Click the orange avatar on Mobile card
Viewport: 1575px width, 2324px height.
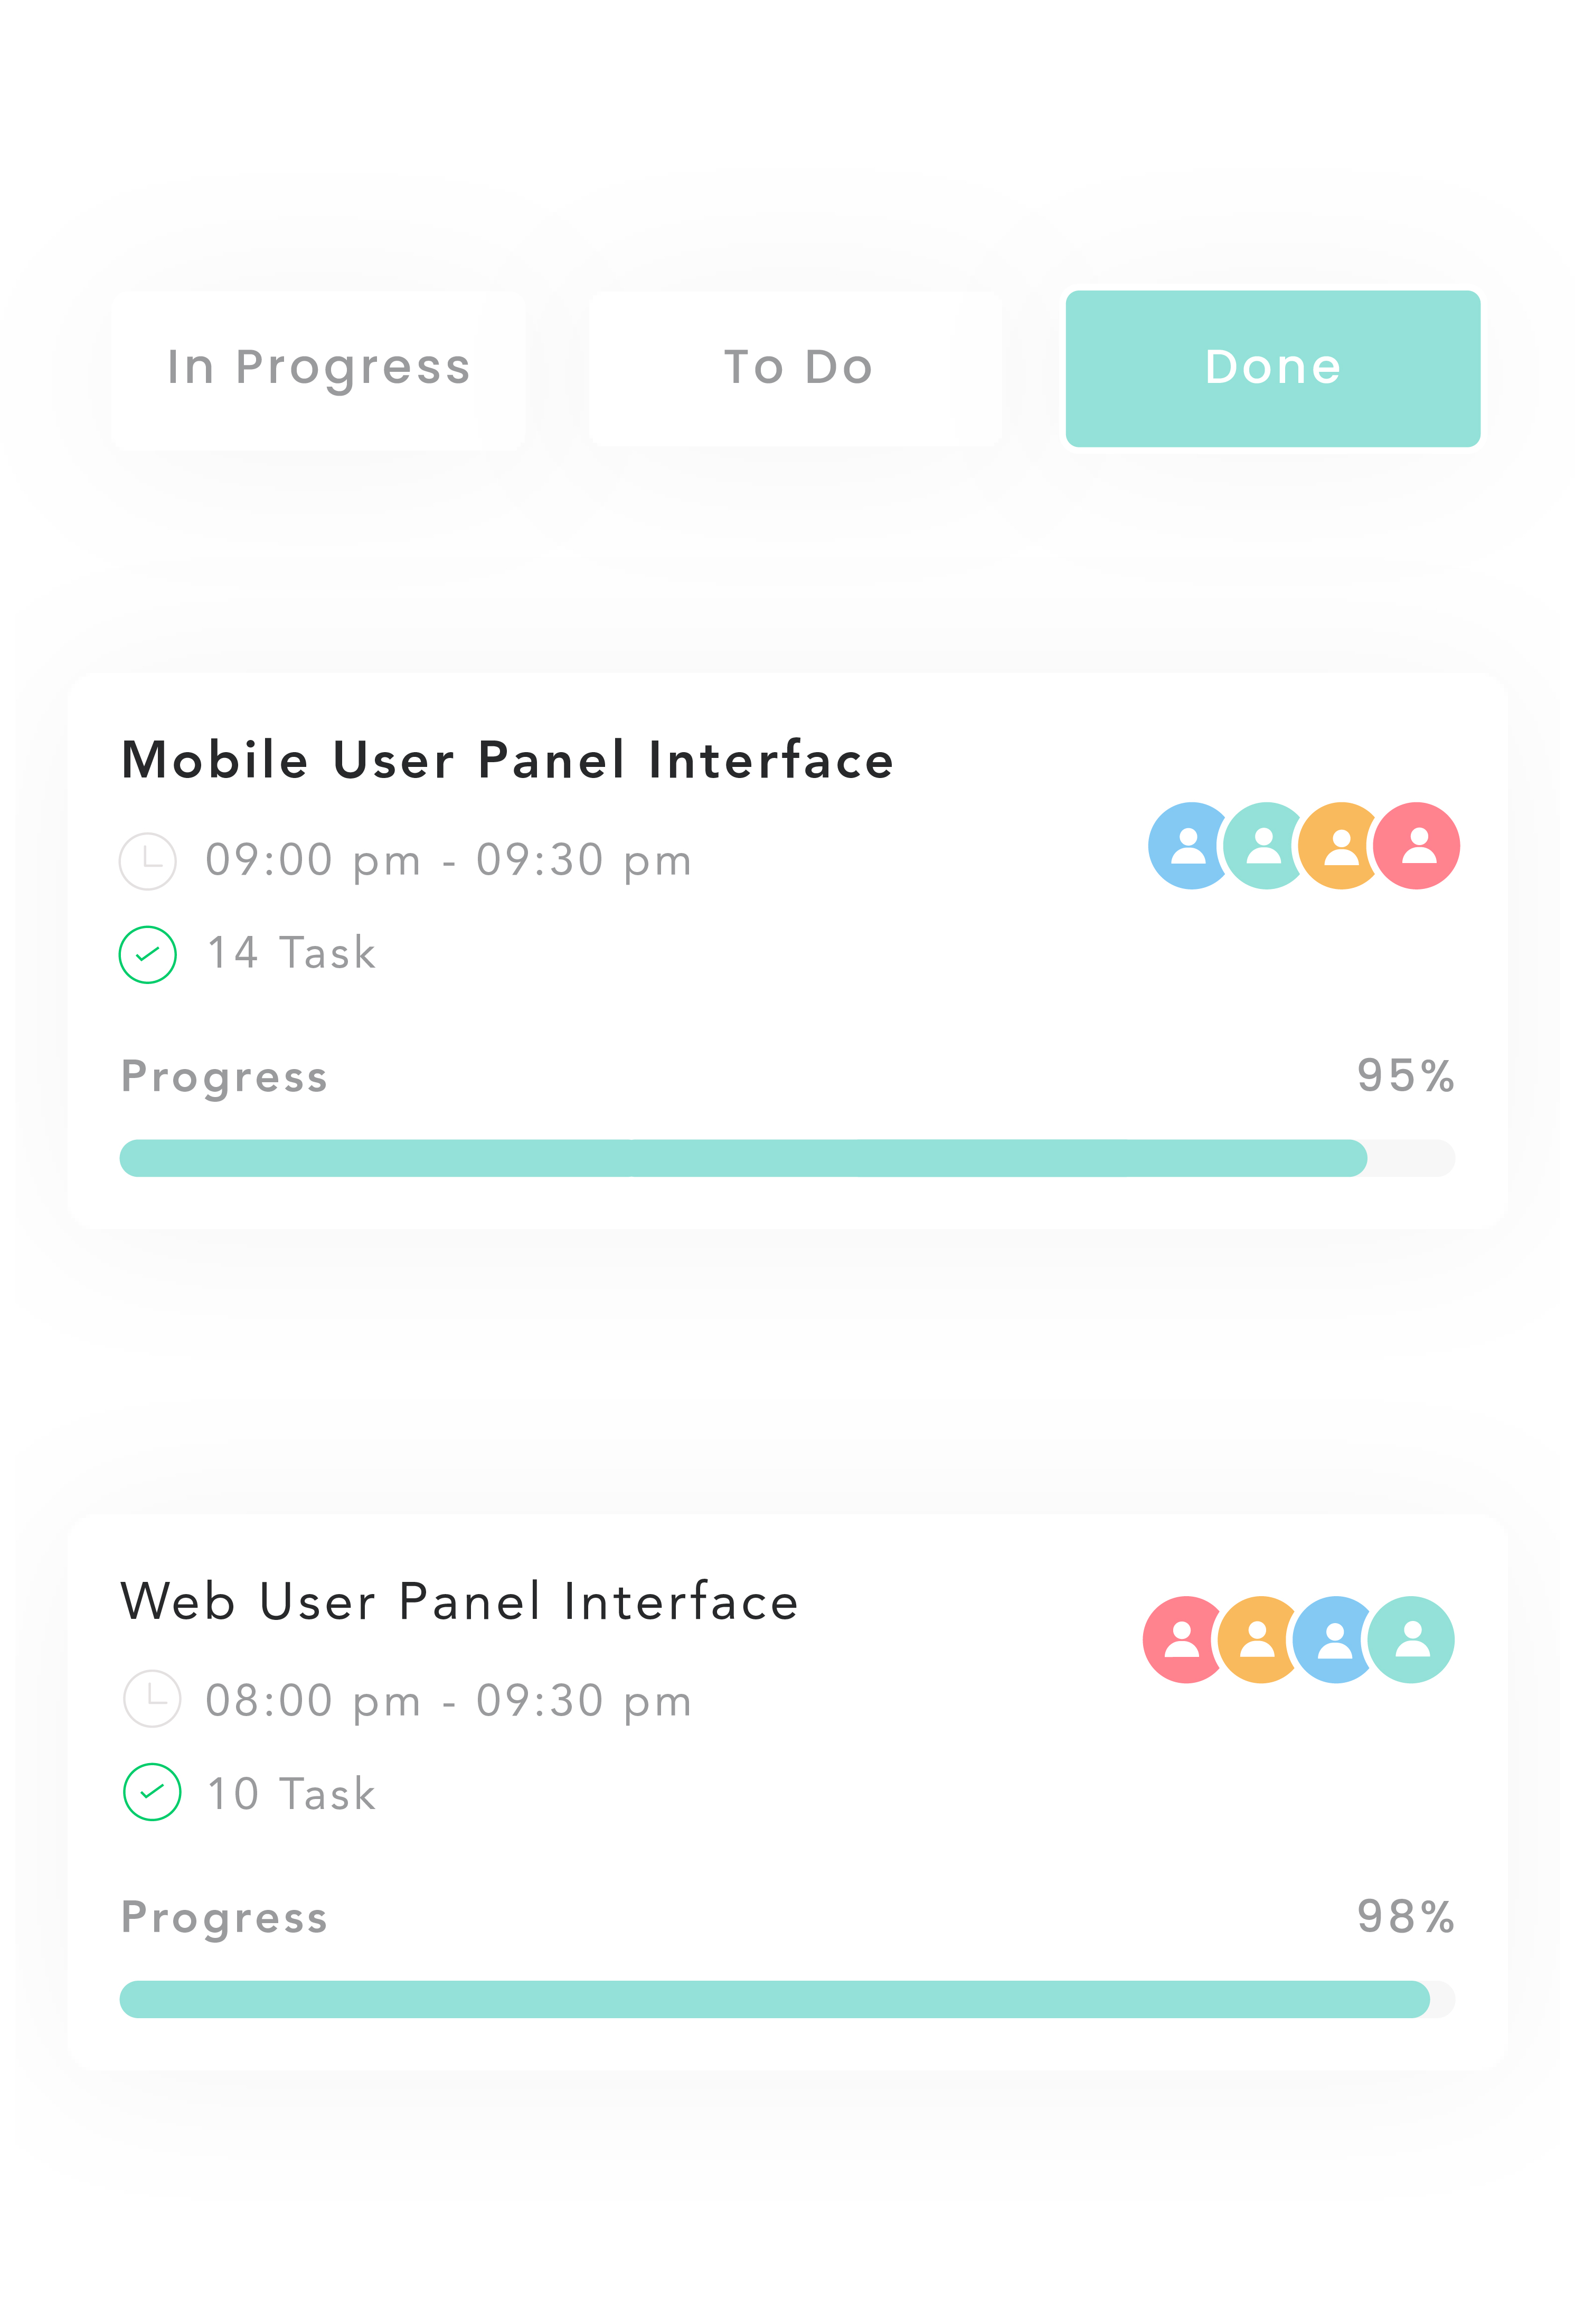pyautogui.click(x=1340, y=846)
